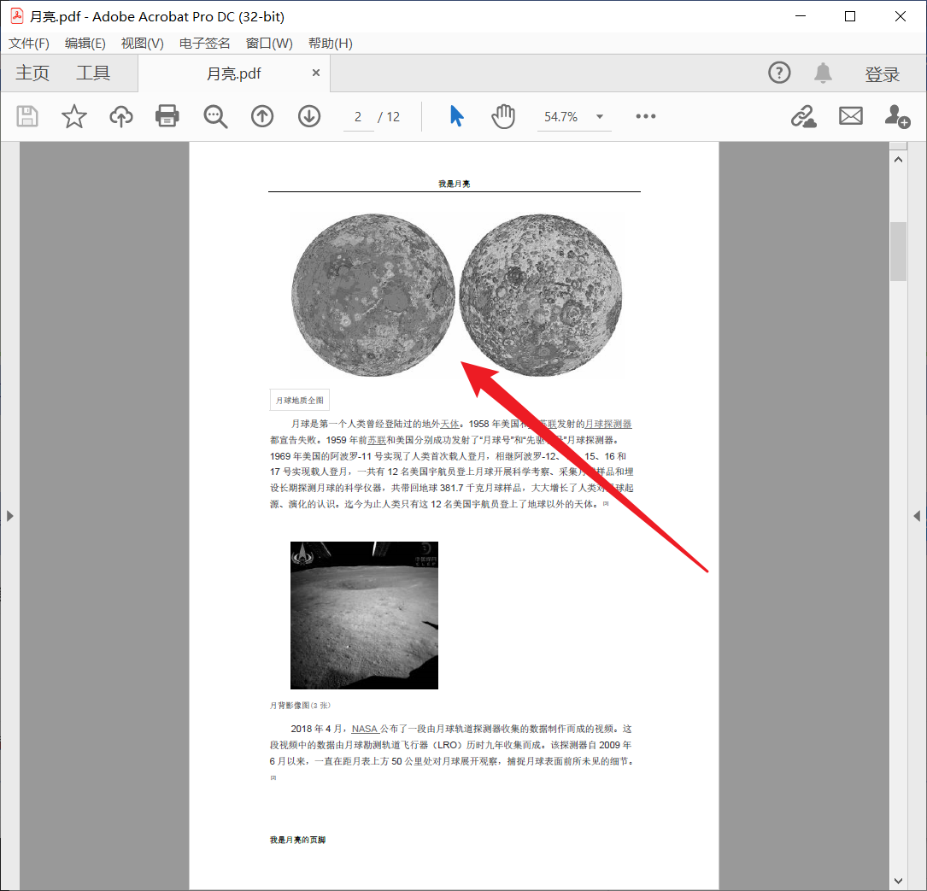Viewport: 927px width, 891px height.
Task: Save the PDF document
Action: pos(26,116)
